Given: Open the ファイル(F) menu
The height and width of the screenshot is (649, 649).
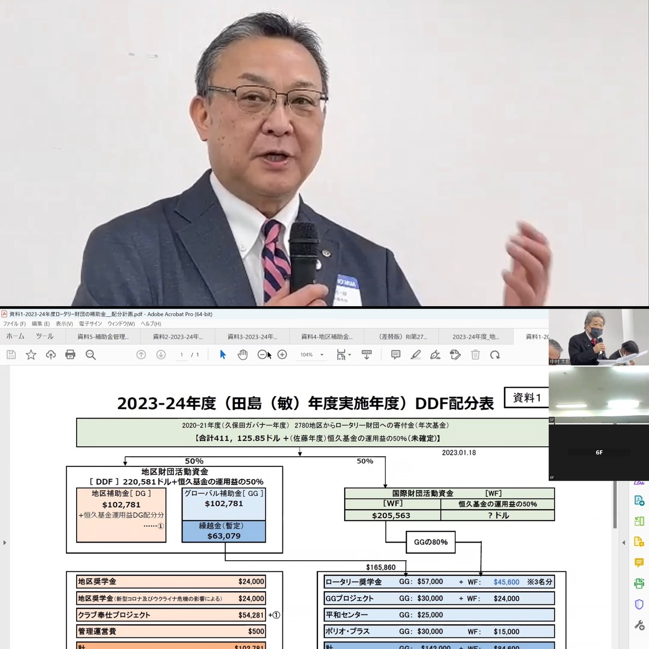Looking at the screenshot, I should click(14, 323).
